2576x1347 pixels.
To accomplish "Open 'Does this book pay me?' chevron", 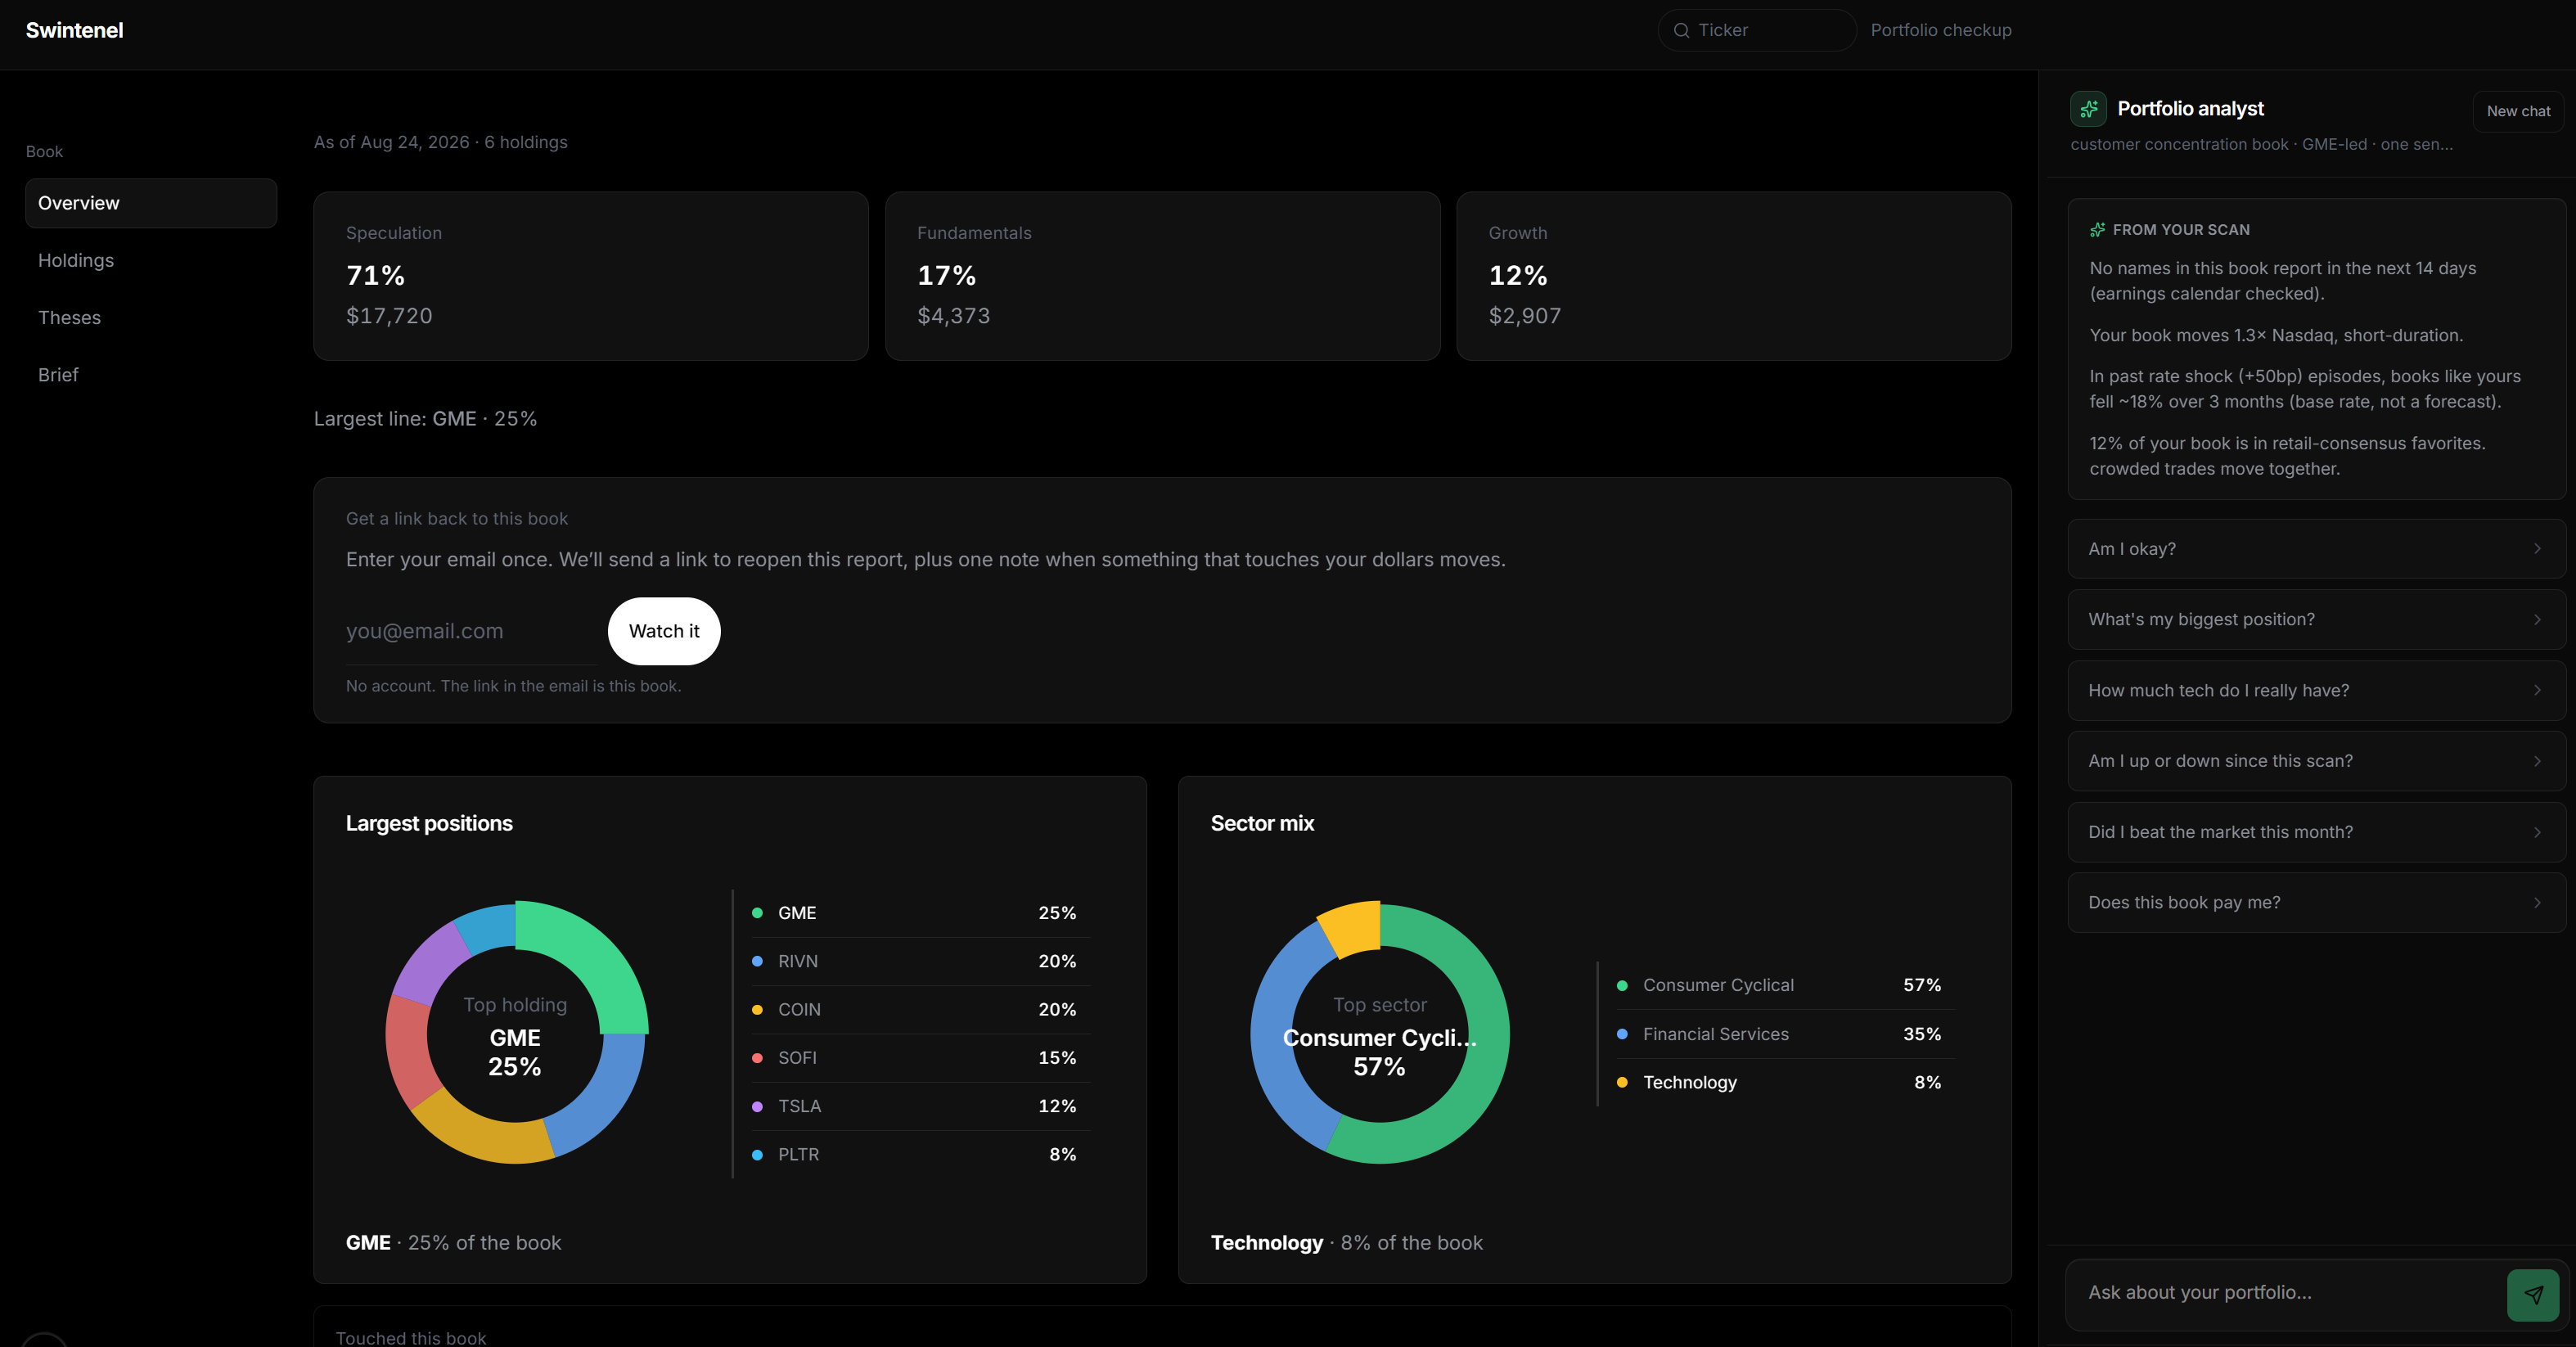I will click(2537, 903).
